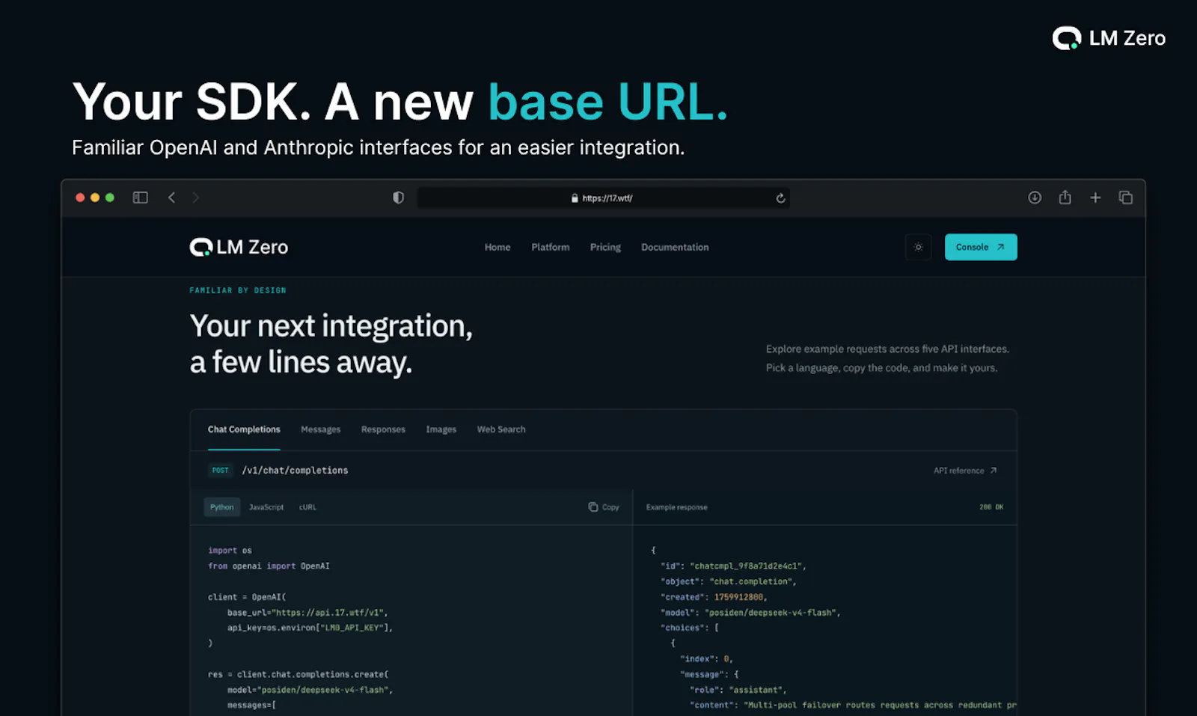Click the Example response label
The image size is (1197, 716).
click(676, 507)
